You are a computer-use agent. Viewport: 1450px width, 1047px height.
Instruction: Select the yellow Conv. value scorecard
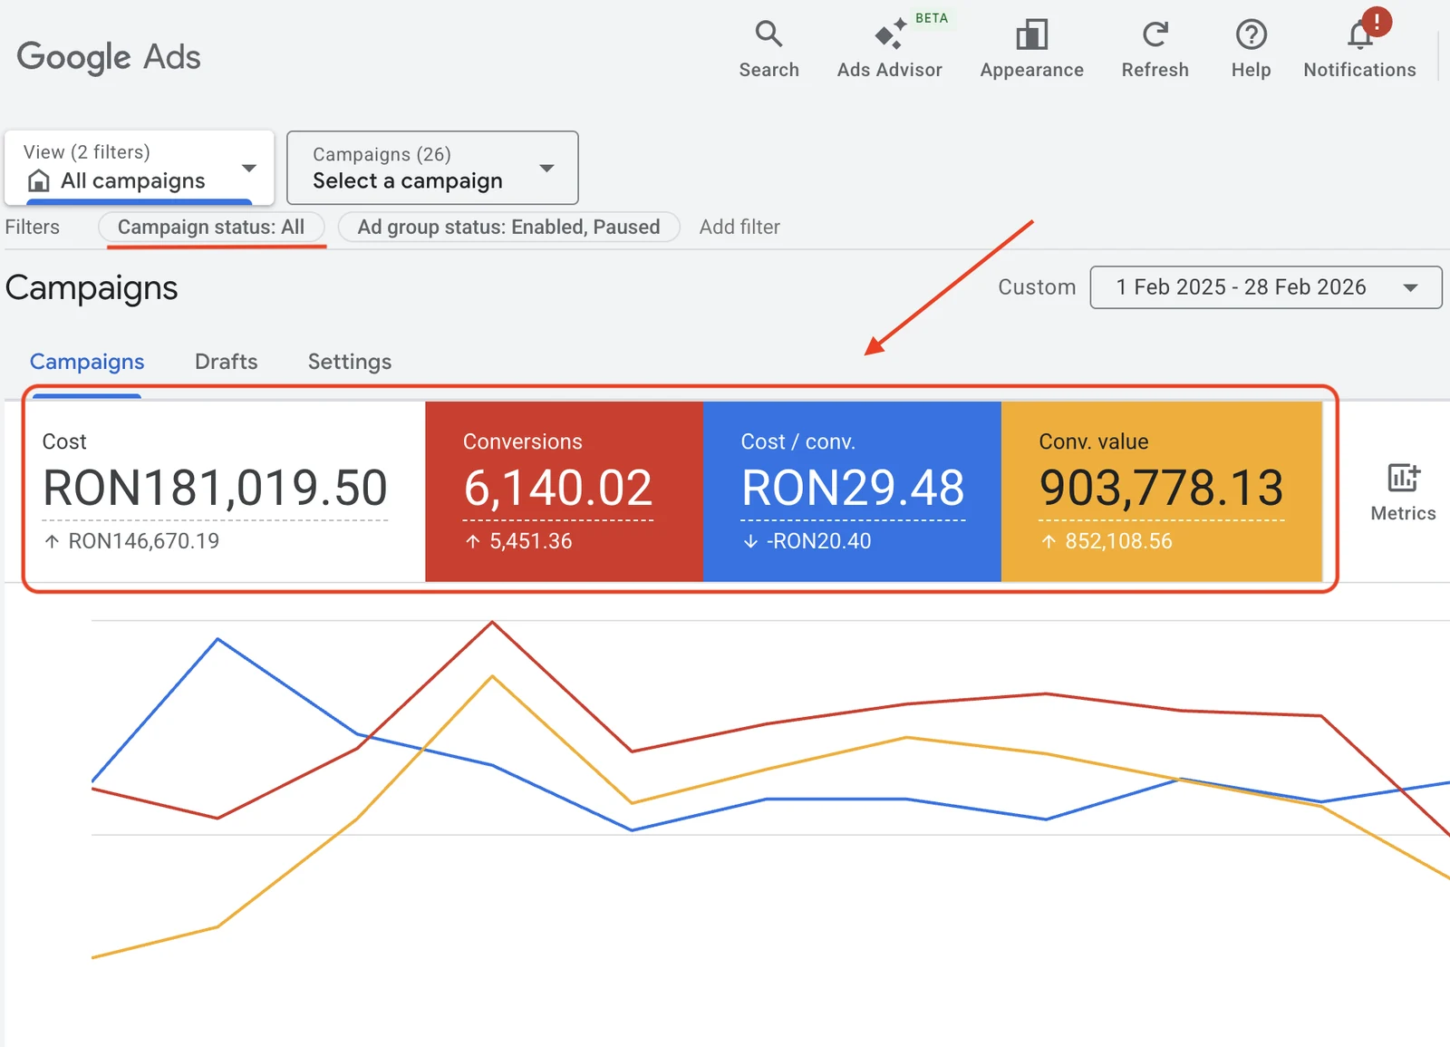coord(1162,491)
